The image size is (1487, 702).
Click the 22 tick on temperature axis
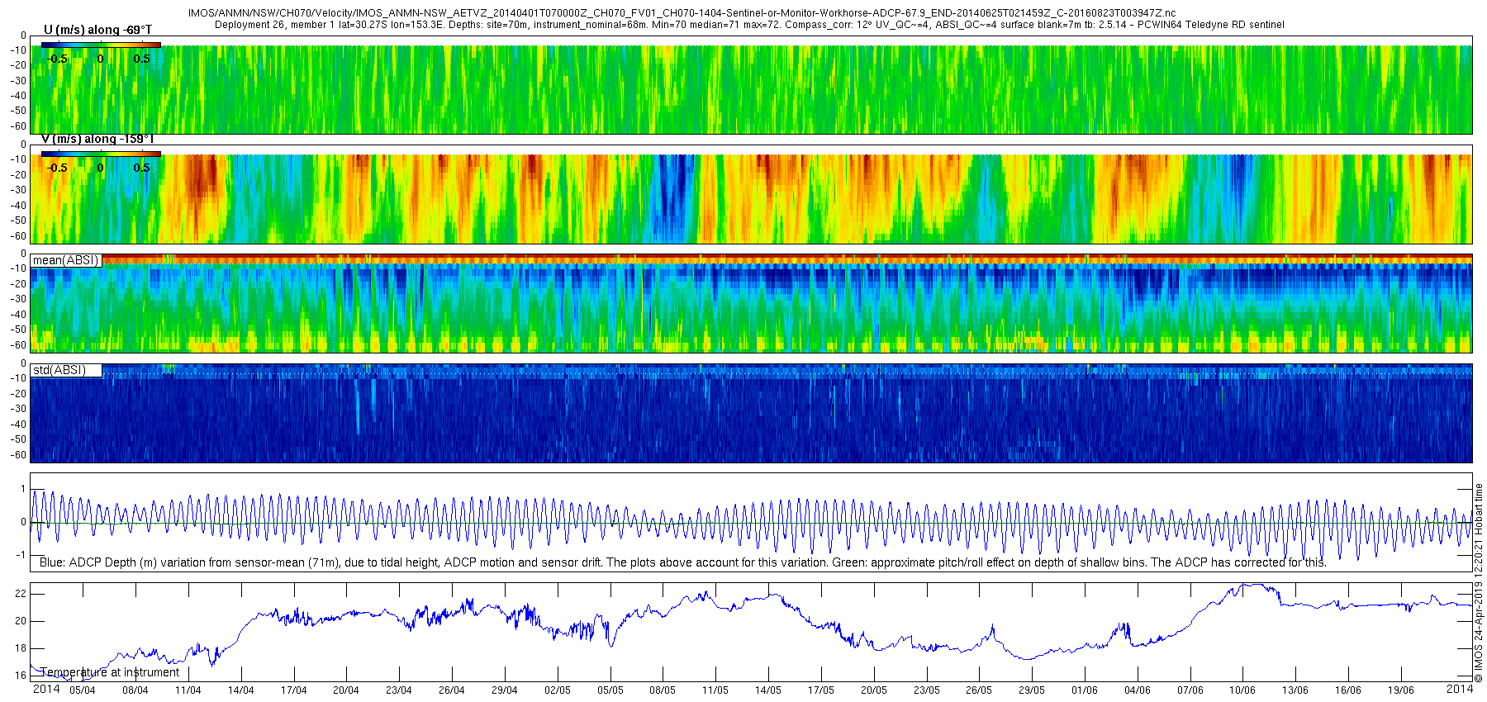click(x=21, y=594)
